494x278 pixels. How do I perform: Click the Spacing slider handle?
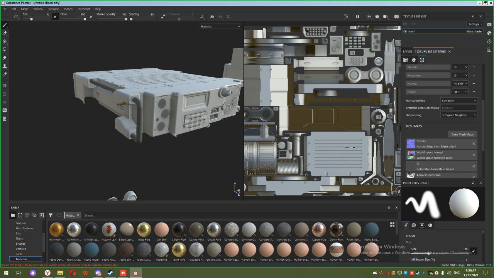131,19
